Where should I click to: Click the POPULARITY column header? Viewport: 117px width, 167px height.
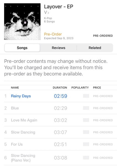(x=80, y=88)
